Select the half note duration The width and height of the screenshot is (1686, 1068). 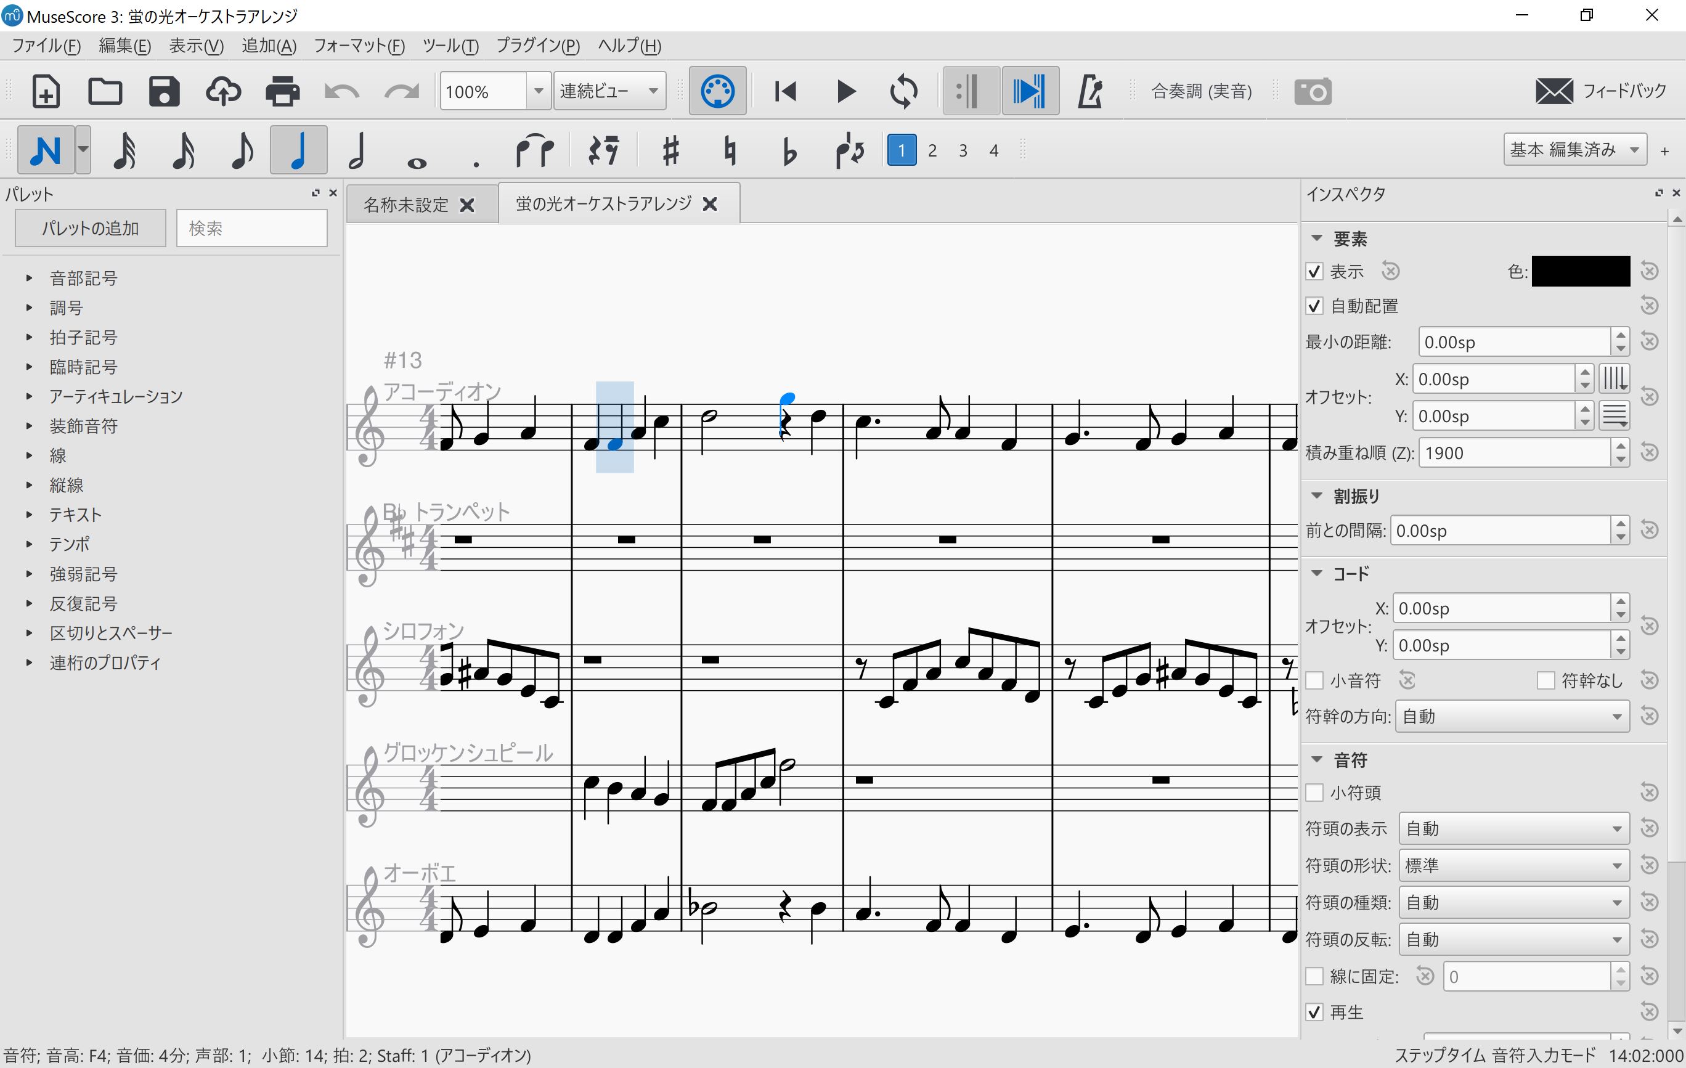(x=357, y=150)
